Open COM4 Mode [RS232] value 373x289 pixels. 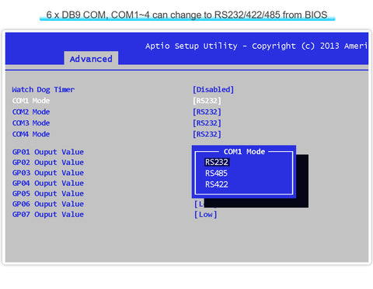[207, 134]
